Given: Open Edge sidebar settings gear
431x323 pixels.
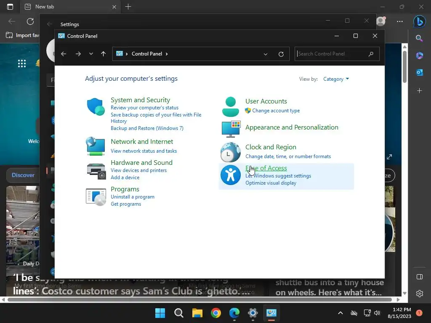Looking at the screenshot, I should coord(420,294).
